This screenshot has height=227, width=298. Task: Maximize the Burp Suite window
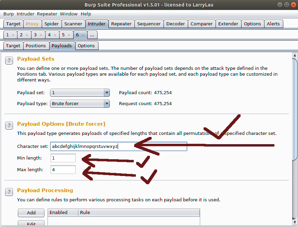point(287,5)
